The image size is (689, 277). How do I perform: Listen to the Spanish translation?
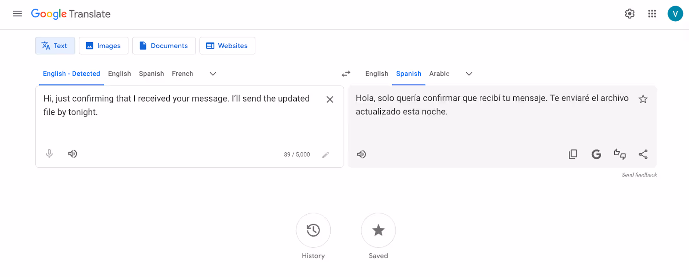tap(361, 154)
